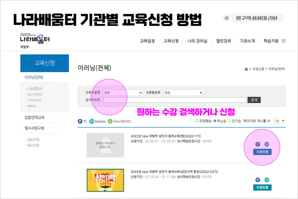Image resolution: width=298 pixels, height=199 pixels.
Task: Select 필수과정구분 in the sidebar
Action: 34,128
